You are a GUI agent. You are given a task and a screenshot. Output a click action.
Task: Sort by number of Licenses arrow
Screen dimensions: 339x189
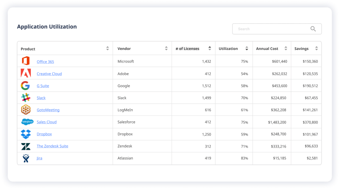(x=210, y=49)
